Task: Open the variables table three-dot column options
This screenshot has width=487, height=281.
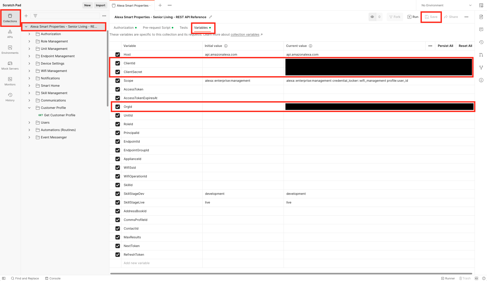Action: (430, 46)
